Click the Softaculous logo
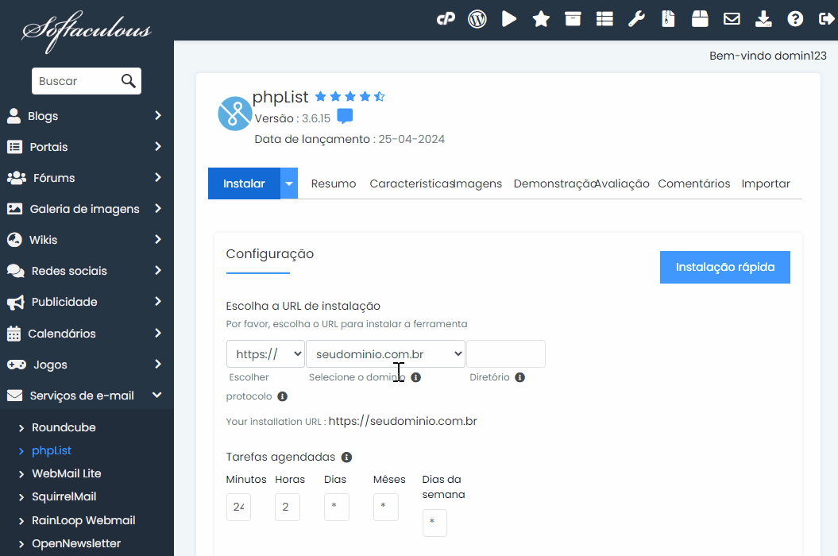This screenshot has height=556, width=838. click(87, 31)
